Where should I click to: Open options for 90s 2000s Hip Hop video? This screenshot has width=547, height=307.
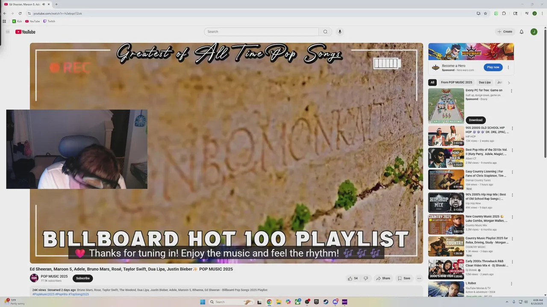pos(512,128)
